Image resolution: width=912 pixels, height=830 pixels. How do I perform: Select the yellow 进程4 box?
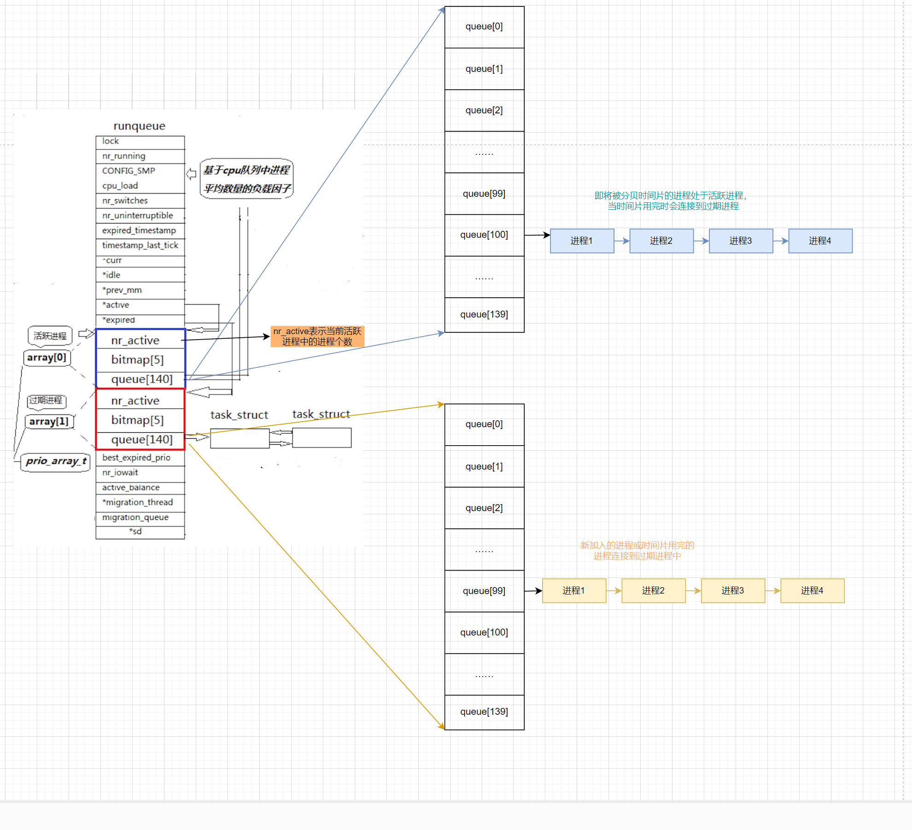(x=812, y=591)
